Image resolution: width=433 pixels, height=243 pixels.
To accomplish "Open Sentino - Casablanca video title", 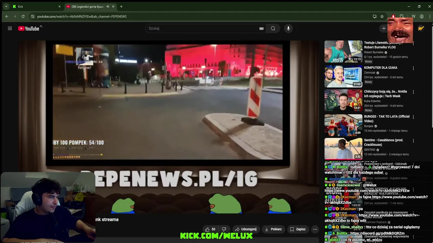I will 384,142.
